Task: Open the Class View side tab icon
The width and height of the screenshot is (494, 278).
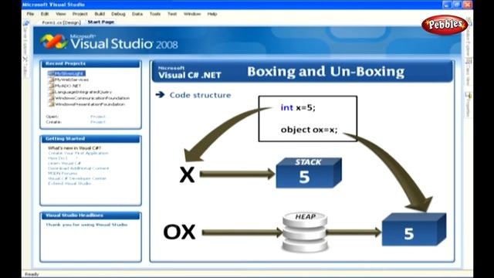Action: click(469, 61)
